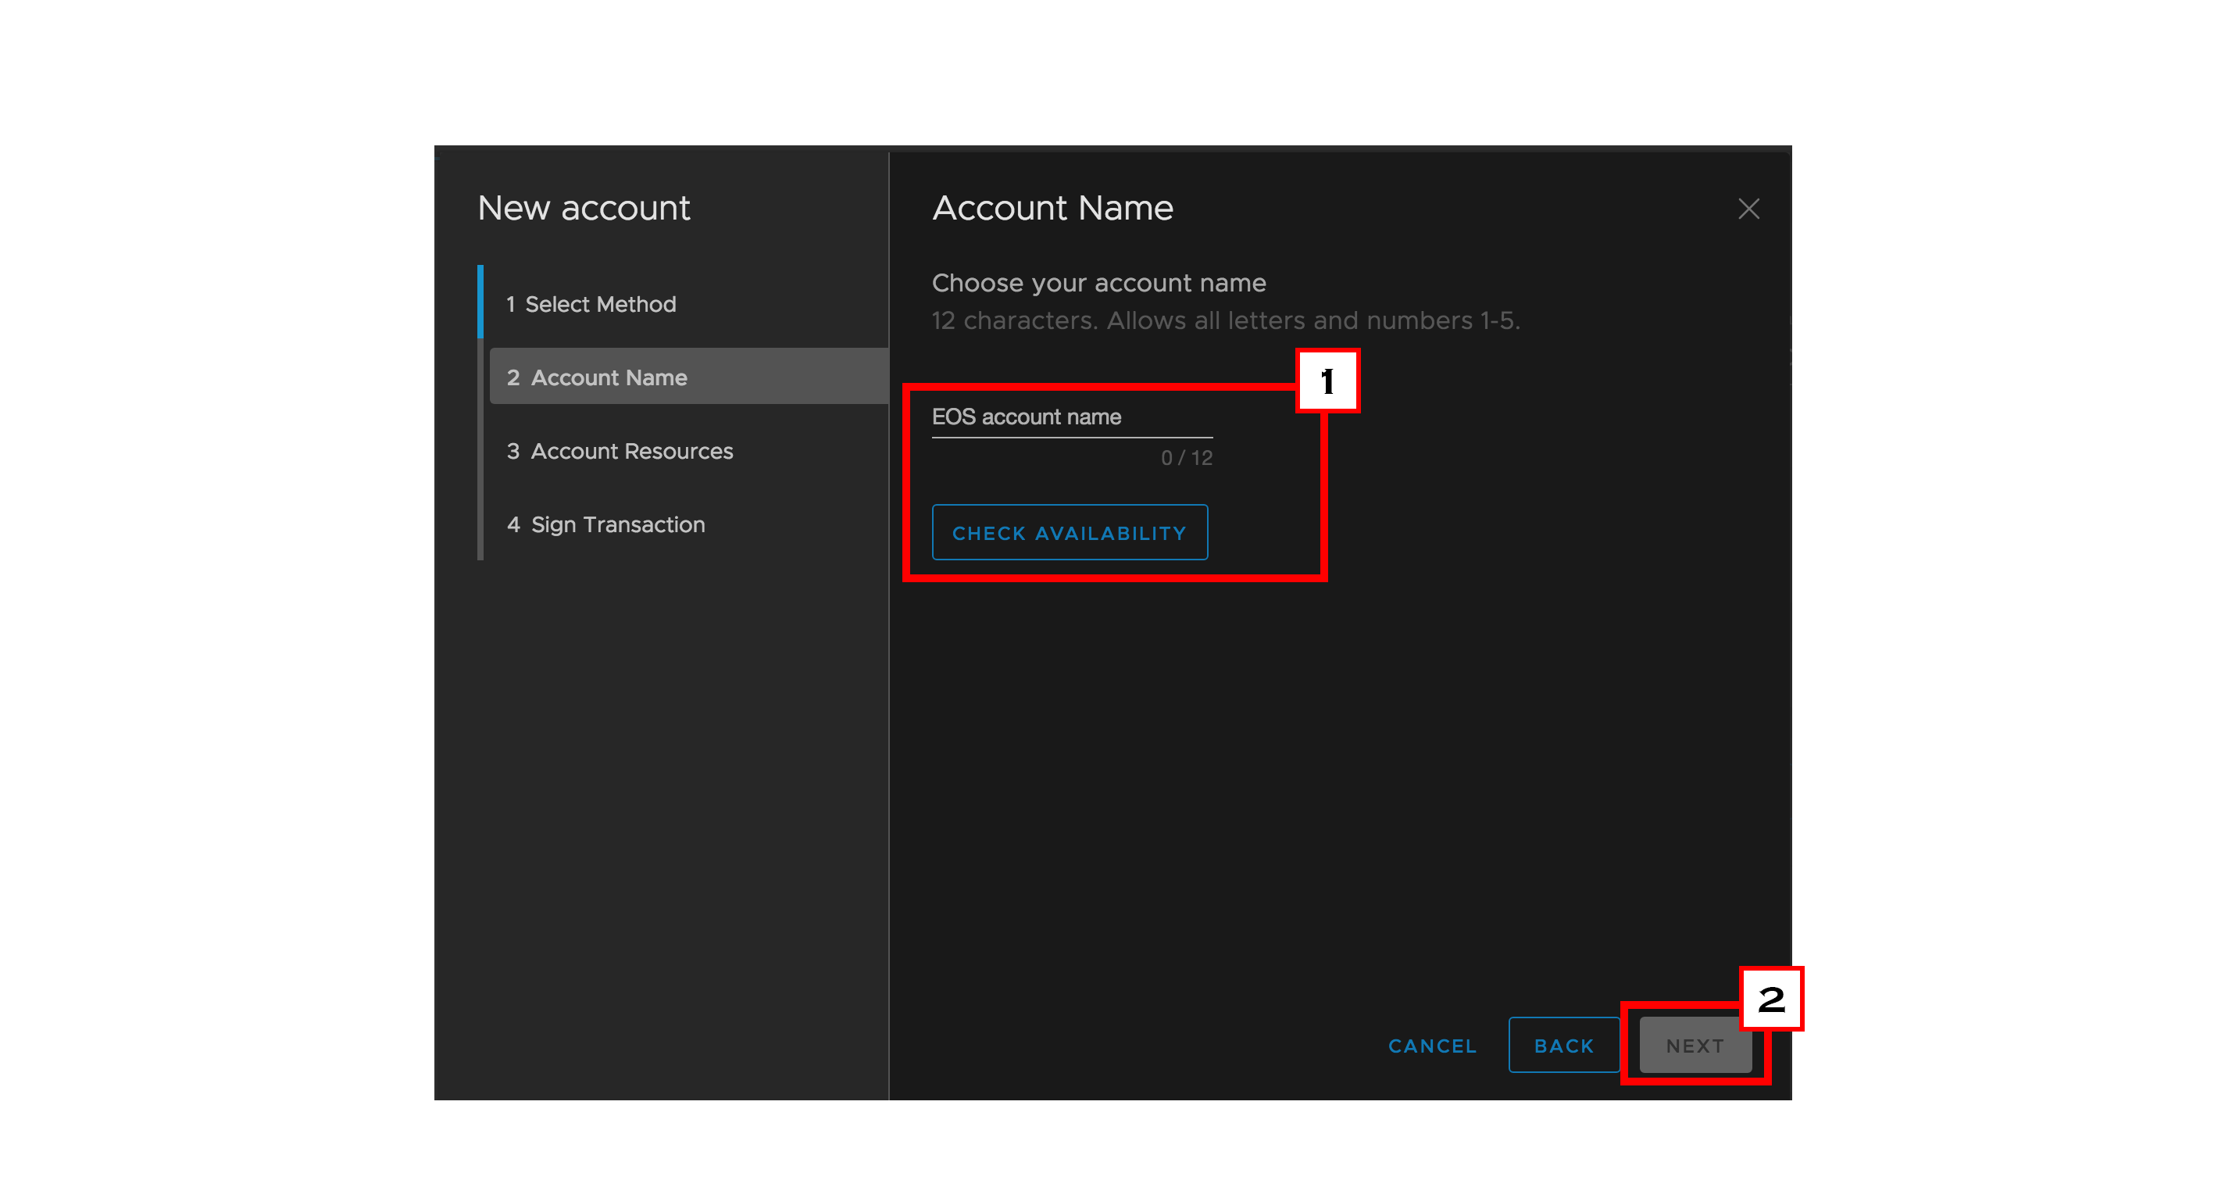Click the '12 characters. Allows all letters' hint

tap(1226, 321)
